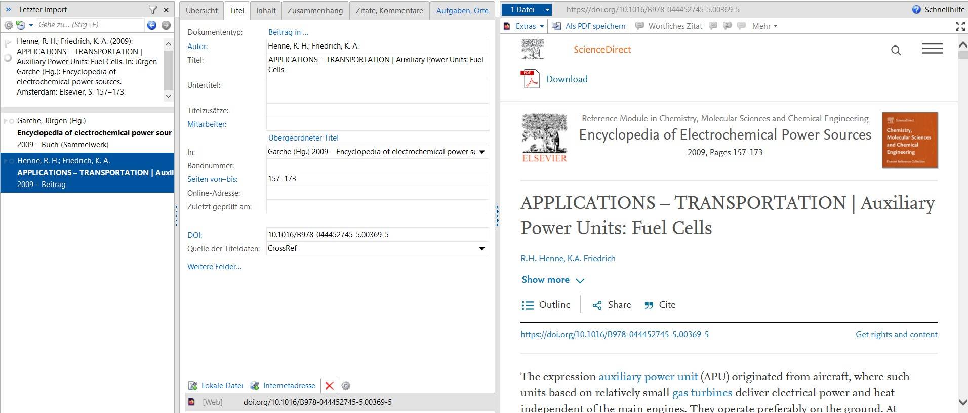
Task: Toggle the flag on the Henne citation preview
Action: tap(8, 44)
